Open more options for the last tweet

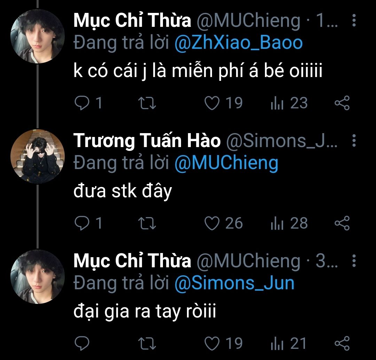pyautogui.click(x=354, y=261)
